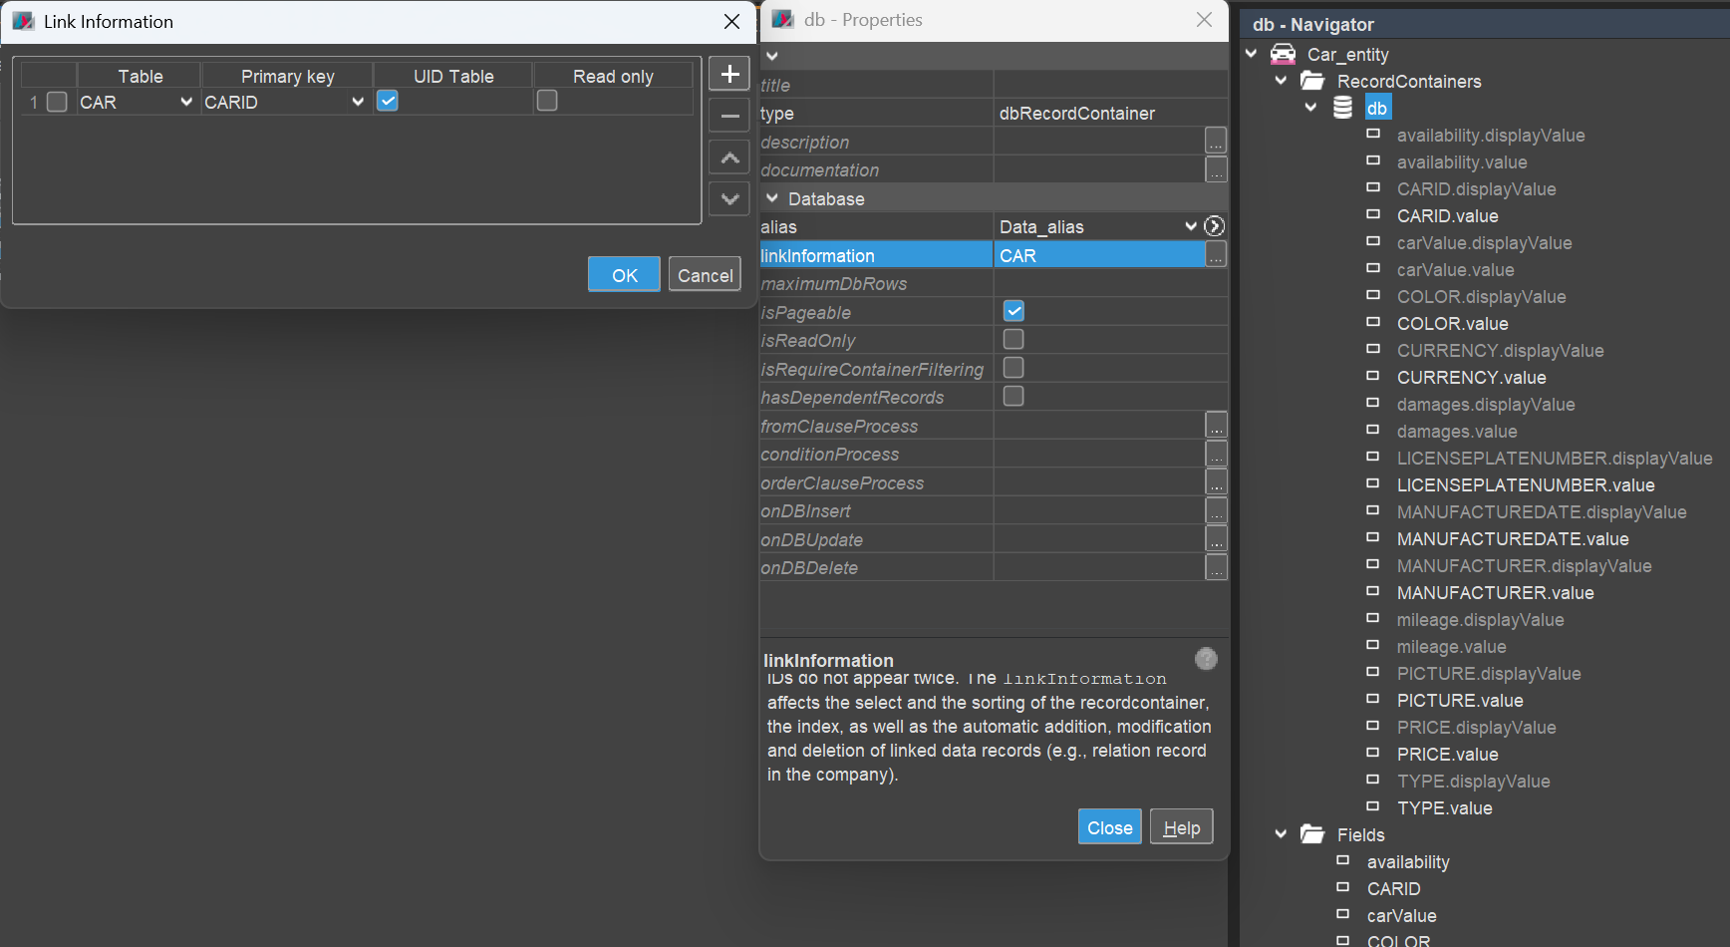This screenshot has height=947, width=1730.
Task: Open the Primary key dropdown showing CARID
Action: [358, 102]
